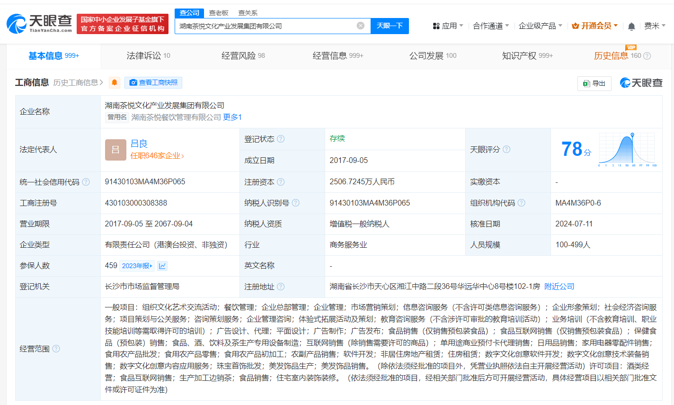Viewport: 674px width, 405px height.
Task: Click the chart icon next to 2023年报
Action: (162, 265)
